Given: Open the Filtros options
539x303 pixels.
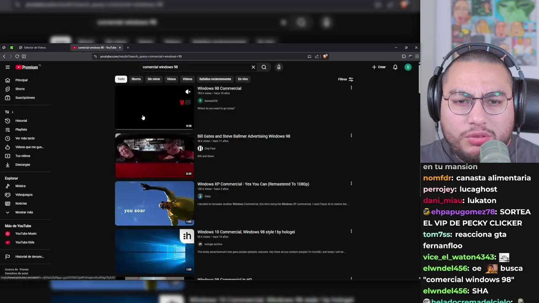Looking at the screenshot, I should point(346,79).
